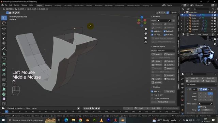Open Google Chrome from taskbar
Image resolution: width=218 pixels, height=123 pixels.
point(80,120)
